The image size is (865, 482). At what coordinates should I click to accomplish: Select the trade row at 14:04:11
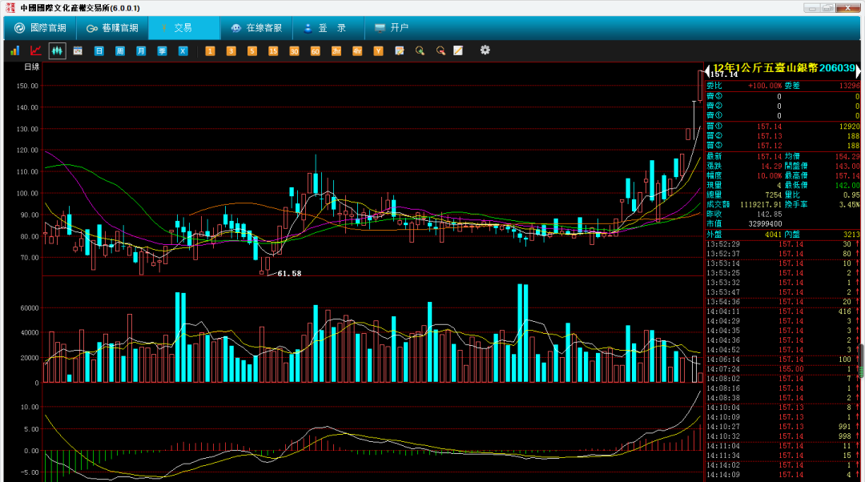pos(783,311)
